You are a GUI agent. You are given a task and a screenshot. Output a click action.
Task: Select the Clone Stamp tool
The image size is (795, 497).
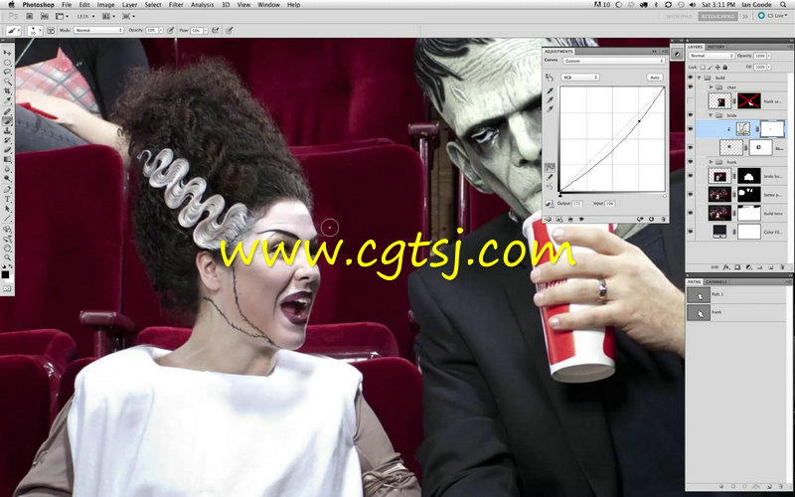[x=7, y=131]
